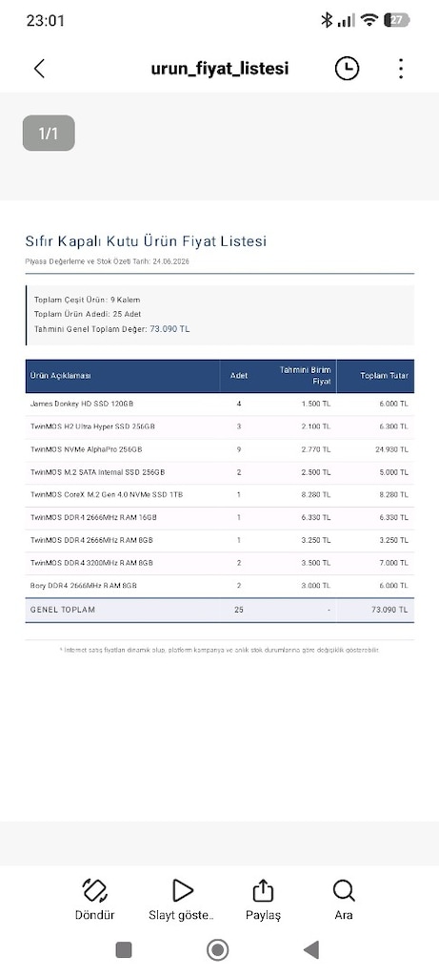This screenshot has height=977, width=439.
Task: Start slideshow with play icon
Action: point(182,890)
